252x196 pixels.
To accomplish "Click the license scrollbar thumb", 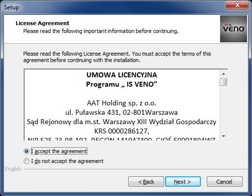I will [x=224, y=82].
